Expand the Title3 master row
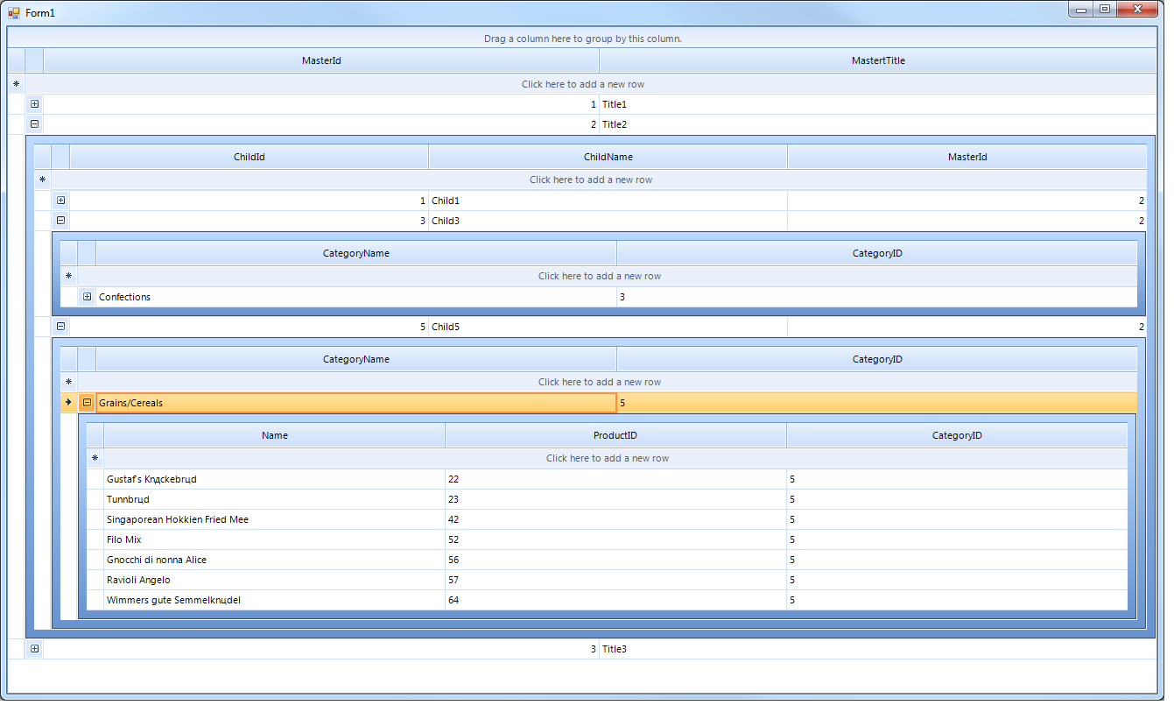Screen dimensions: 1174x719 point(34,649)
